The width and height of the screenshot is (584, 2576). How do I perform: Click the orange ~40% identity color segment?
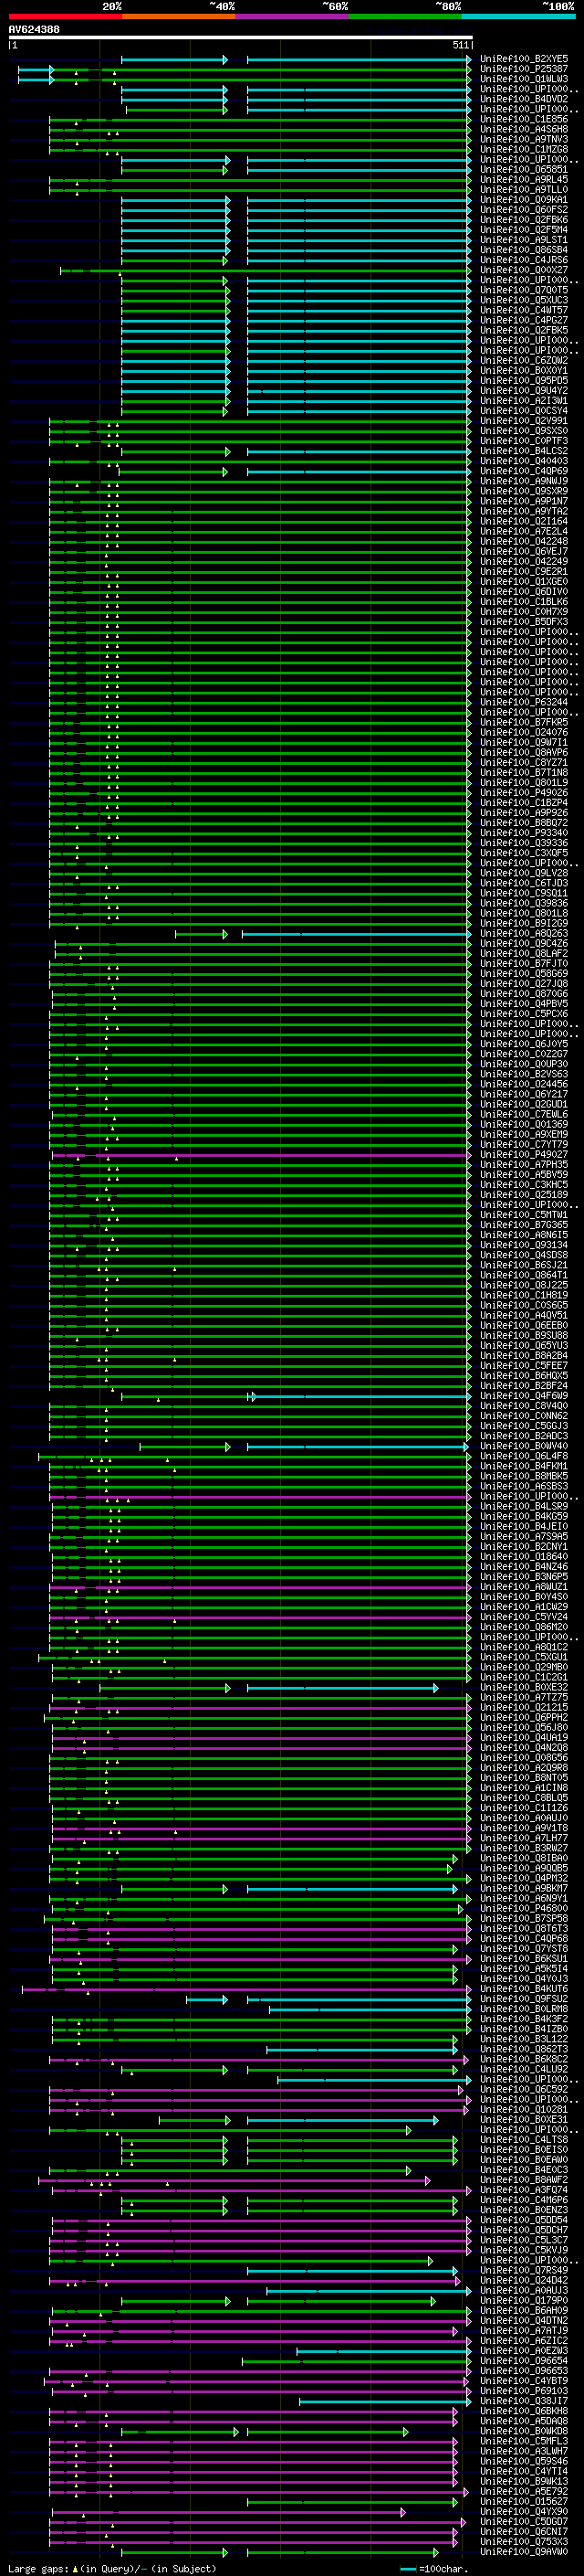point(179,16)
